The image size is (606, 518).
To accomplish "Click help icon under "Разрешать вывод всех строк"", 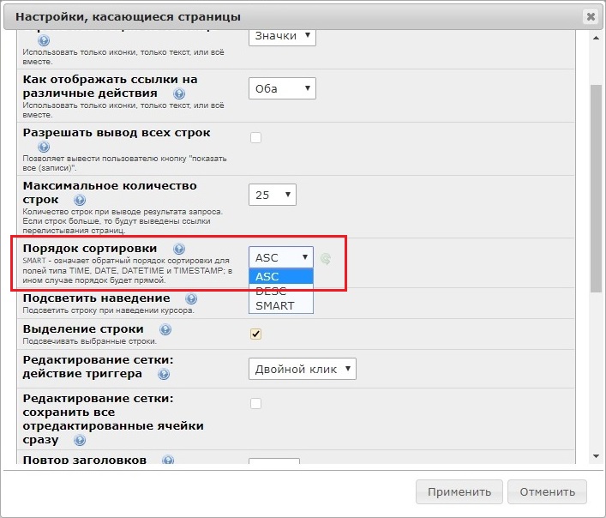I will click(x=44, y=148).
